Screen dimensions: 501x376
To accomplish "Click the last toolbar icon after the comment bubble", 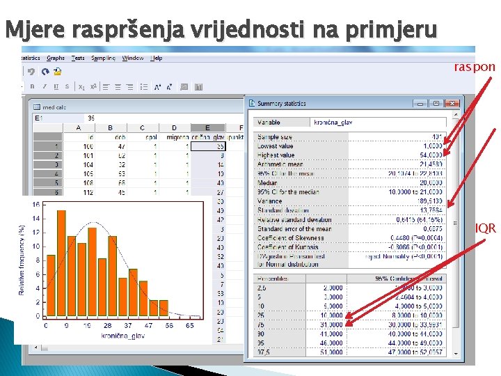I will click(x=198, y=87).
